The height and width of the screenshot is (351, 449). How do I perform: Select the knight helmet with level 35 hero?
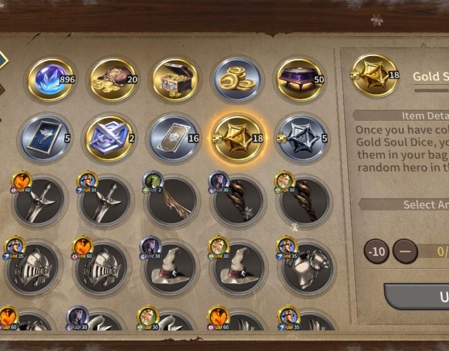point(32,268)
